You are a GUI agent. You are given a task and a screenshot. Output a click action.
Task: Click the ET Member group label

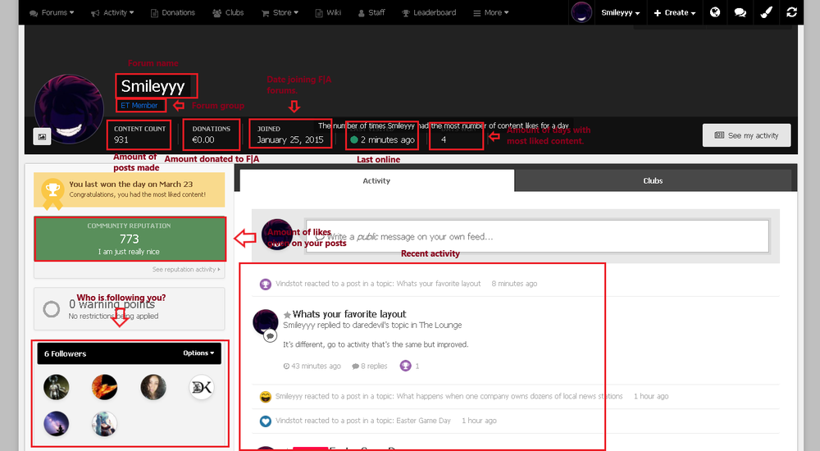(139, 106)
